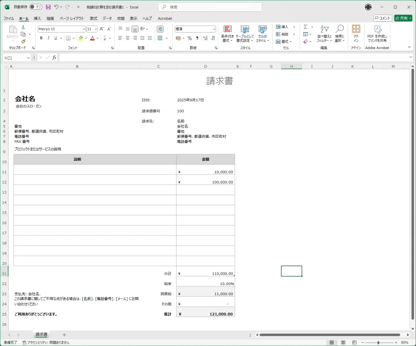The height and width of the screenshot is (346, 416).
Task: Select the Format Painter brush icon
Action: pyautogui.click(x=23, y=41)
